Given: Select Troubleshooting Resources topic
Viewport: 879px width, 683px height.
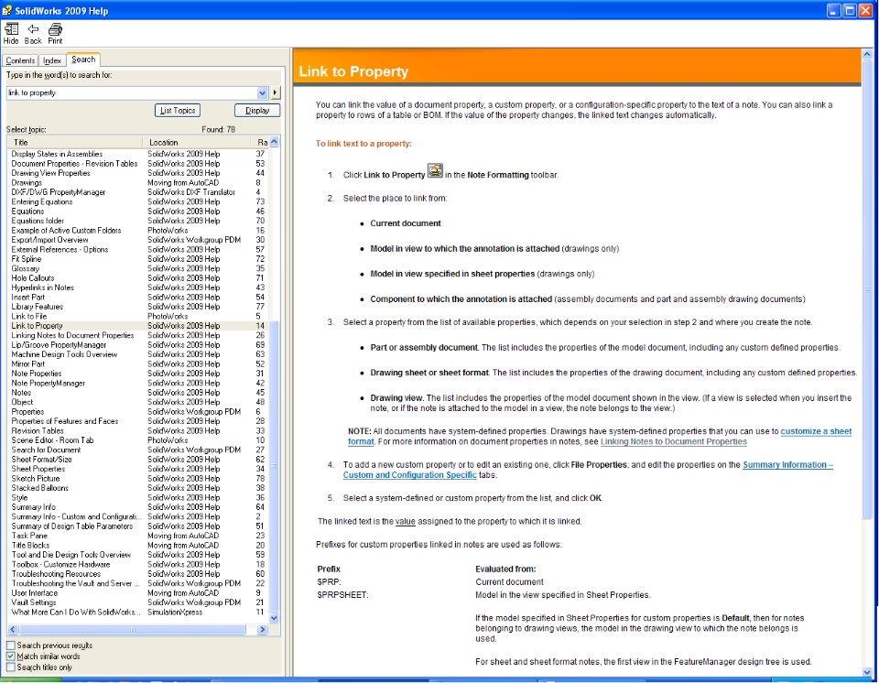Looking at the screenshot, I should tap(56, 574).
